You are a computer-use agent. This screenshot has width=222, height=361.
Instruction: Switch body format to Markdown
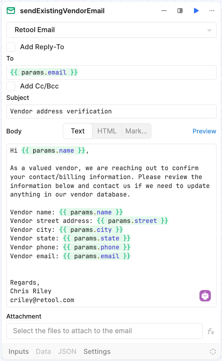(x=136, y=131)
